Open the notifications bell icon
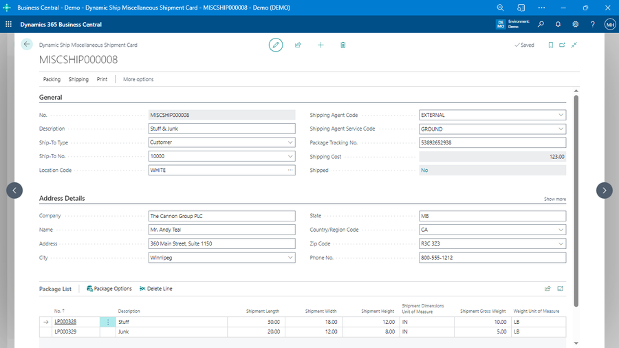 (558, 24)
